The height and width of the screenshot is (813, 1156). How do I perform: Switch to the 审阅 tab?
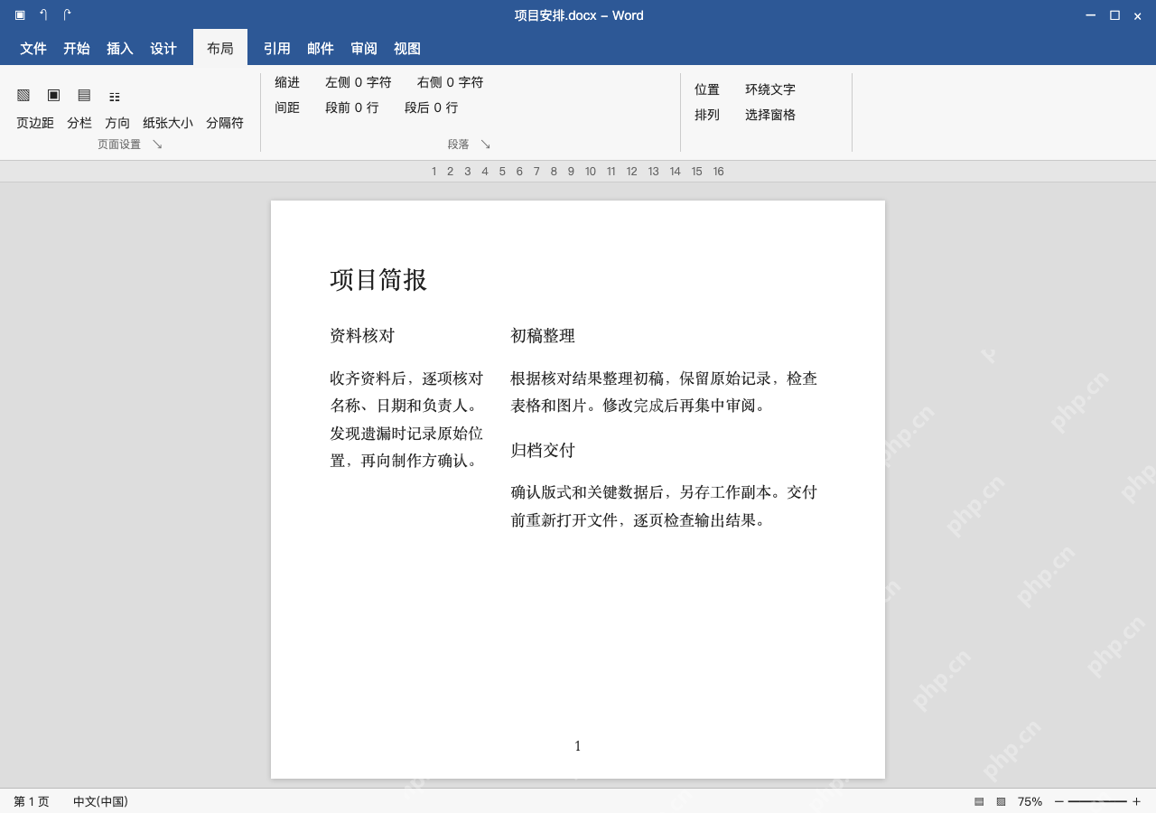(x=364, y=49)
